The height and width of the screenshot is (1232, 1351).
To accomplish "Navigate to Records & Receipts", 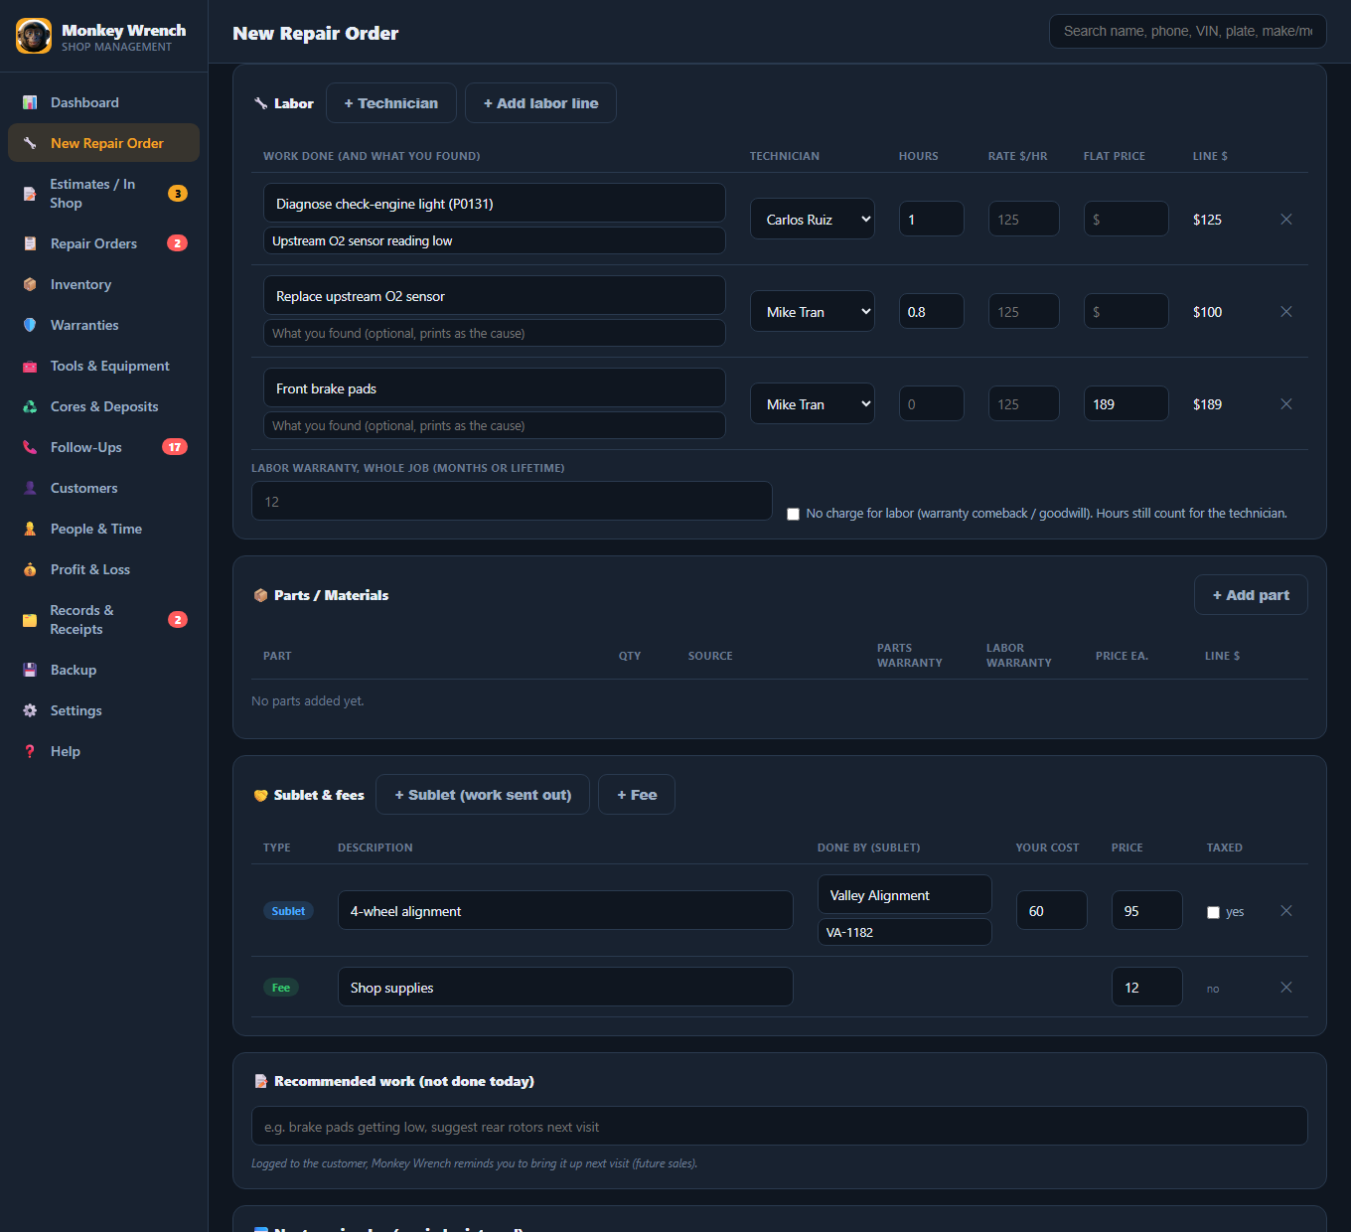I will click(x=103, y=620).
